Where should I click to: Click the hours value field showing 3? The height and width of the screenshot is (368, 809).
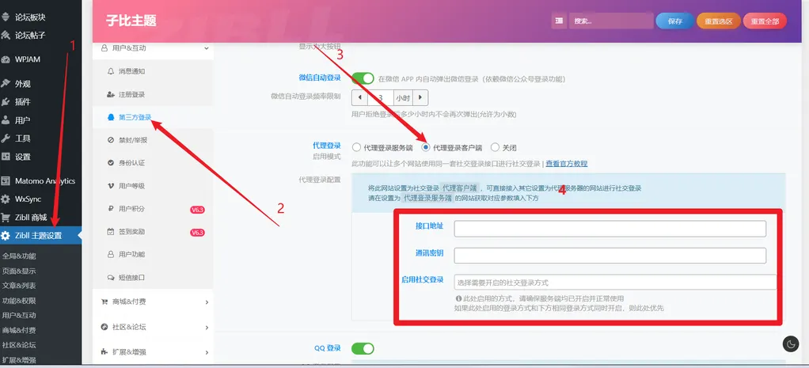pos(380,97)
